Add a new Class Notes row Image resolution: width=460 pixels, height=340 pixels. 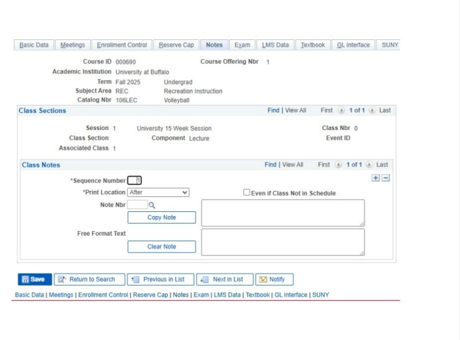pos(375,178)
